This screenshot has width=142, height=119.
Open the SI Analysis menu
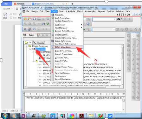tap(70, 11)
